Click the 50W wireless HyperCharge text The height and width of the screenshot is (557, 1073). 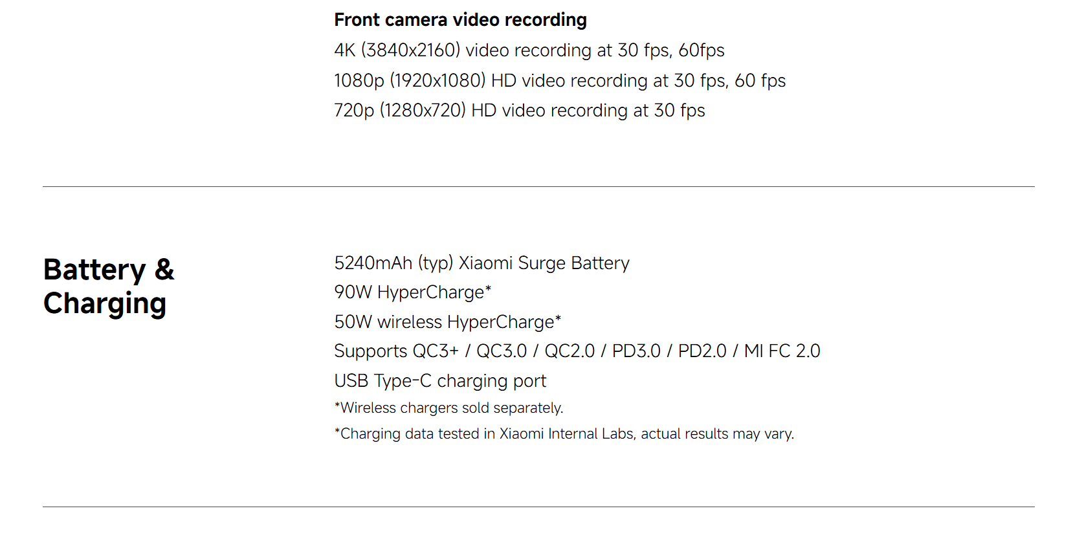pyautogui.click(x=447, y=322)
